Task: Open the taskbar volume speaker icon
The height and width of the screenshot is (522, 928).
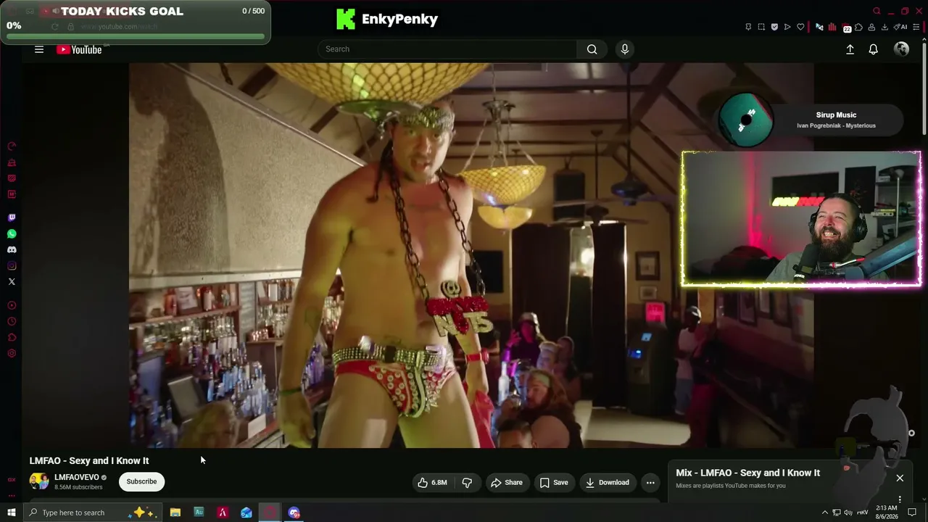Action: [x=848, y=513]
